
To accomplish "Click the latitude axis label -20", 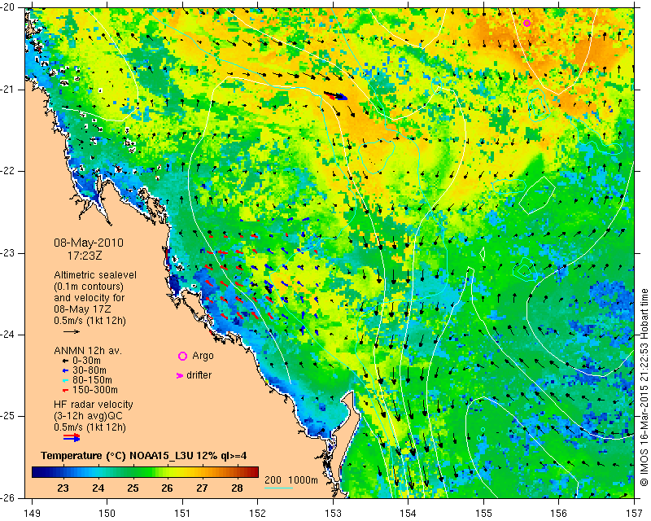I will pyautogui.click(x=9, y=7).
